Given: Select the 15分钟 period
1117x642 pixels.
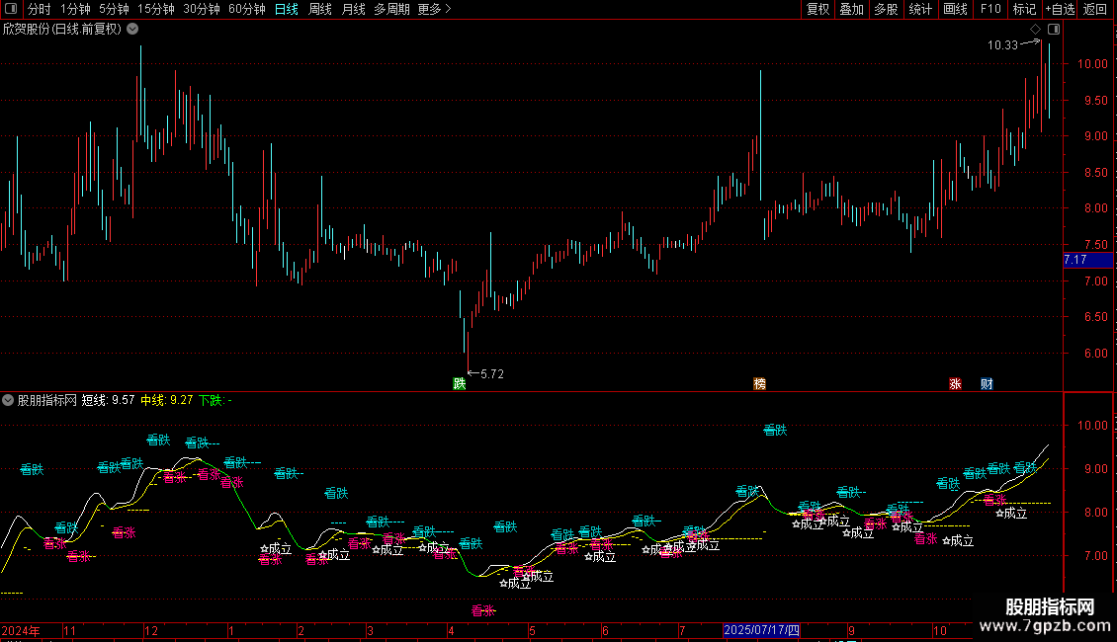Looking at the screenshot, I should pos(156,9).
